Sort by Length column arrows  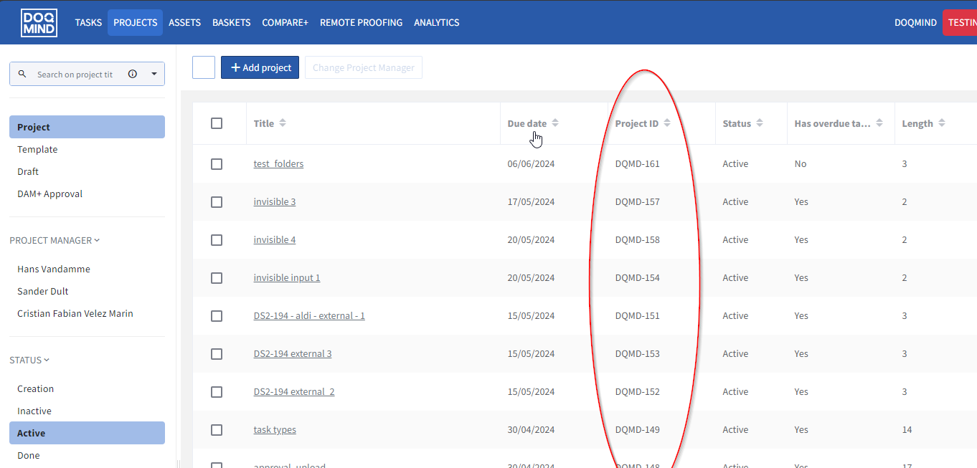942,123
